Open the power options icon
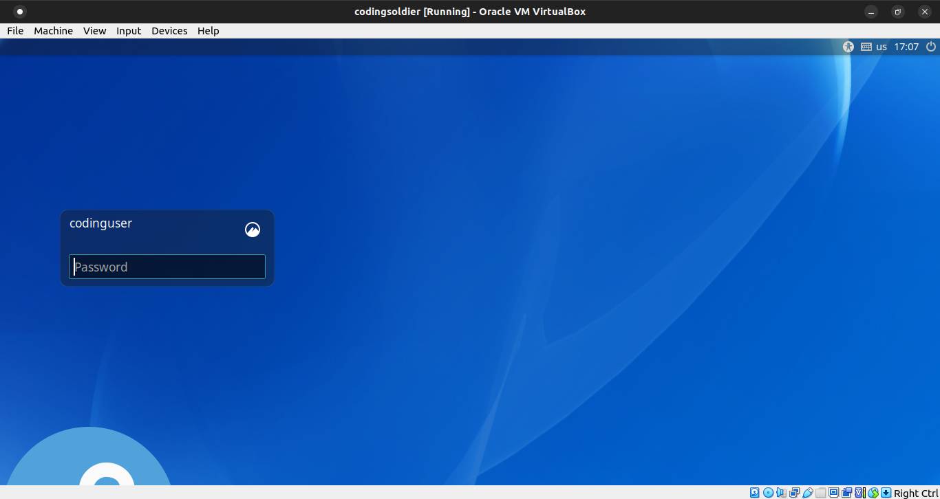940x499 pixels. click(x=931, y=47)
